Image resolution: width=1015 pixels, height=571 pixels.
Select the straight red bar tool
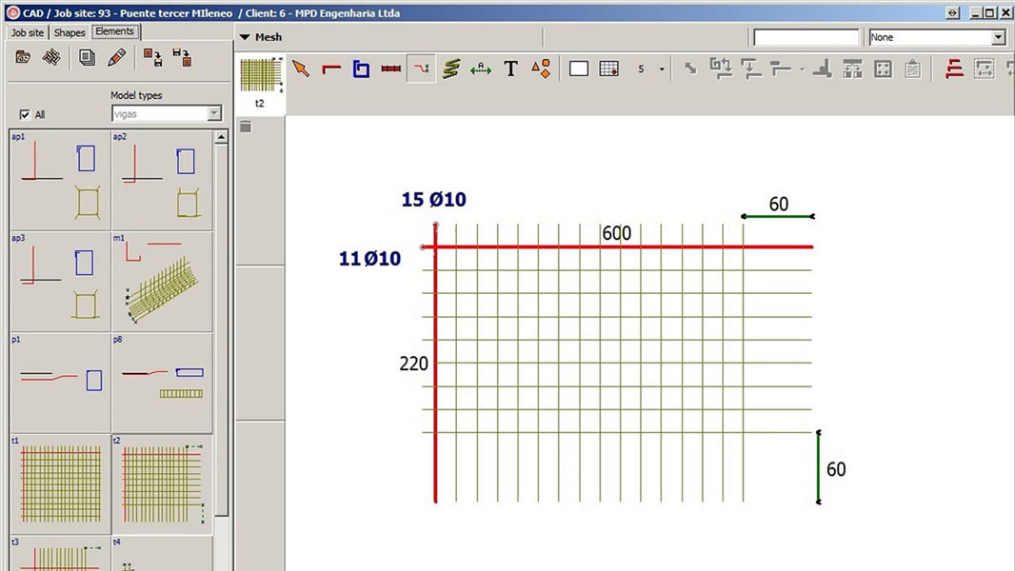point(391,69)
